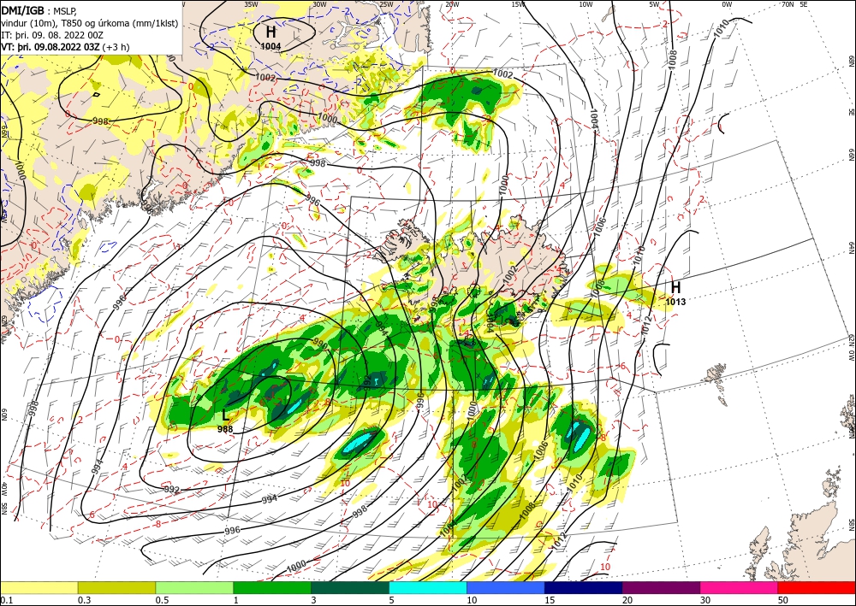Click the 'DMI/IGB : MSLP,' title text
Screen dimensions: 856x606
pyautogui.click(x=39, y=9)
